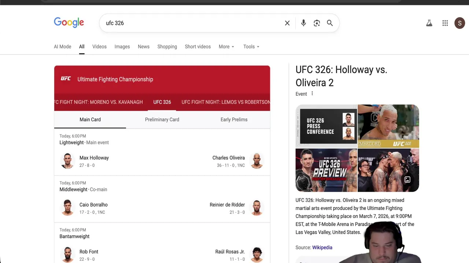Click Max Holloway's fighter photo
The image size is (469, 263).
pos(67,161)
